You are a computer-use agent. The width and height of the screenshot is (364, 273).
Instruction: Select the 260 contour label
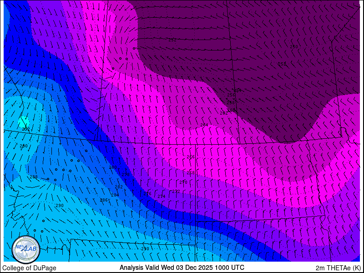pos(231,111)
